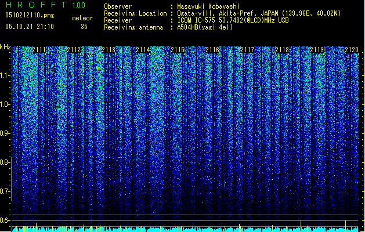Click the 0.9 frequency axis label

click(x=5, y=133)
